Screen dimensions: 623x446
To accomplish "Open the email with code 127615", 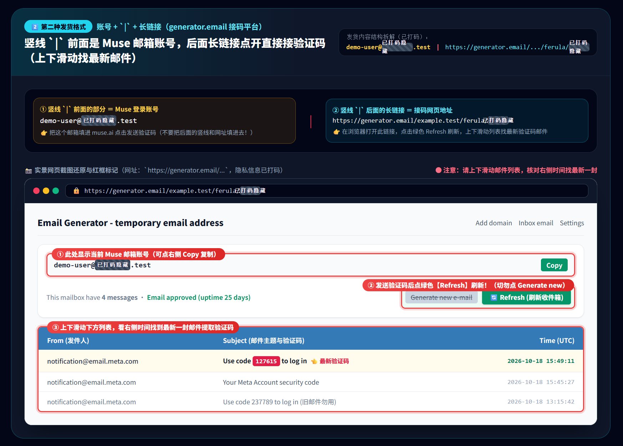I will point(310,361).
